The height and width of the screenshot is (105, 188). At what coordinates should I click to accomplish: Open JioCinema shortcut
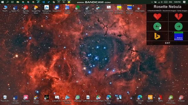pos(26,99)
